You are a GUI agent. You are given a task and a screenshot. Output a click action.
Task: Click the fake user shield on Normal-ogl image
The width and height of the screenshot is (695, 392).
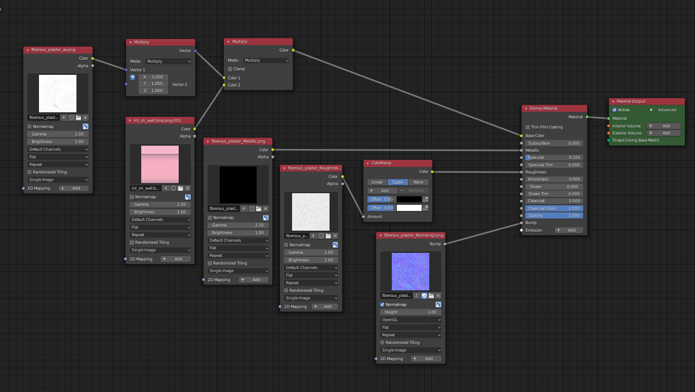[424, 295]
